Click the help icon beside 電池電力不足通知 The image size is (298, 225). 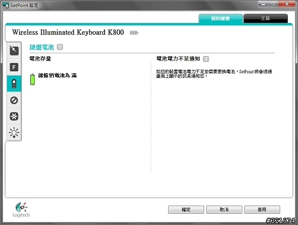coord(206,59)
